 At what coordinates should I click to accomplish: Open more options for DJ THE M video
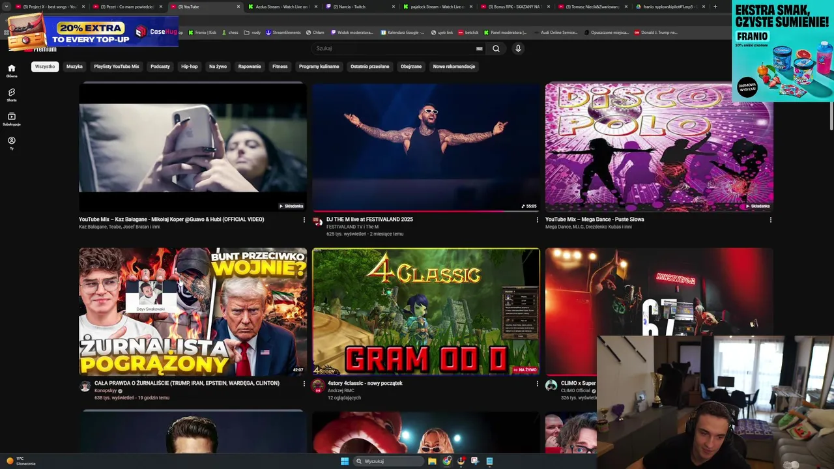(537, 220)
